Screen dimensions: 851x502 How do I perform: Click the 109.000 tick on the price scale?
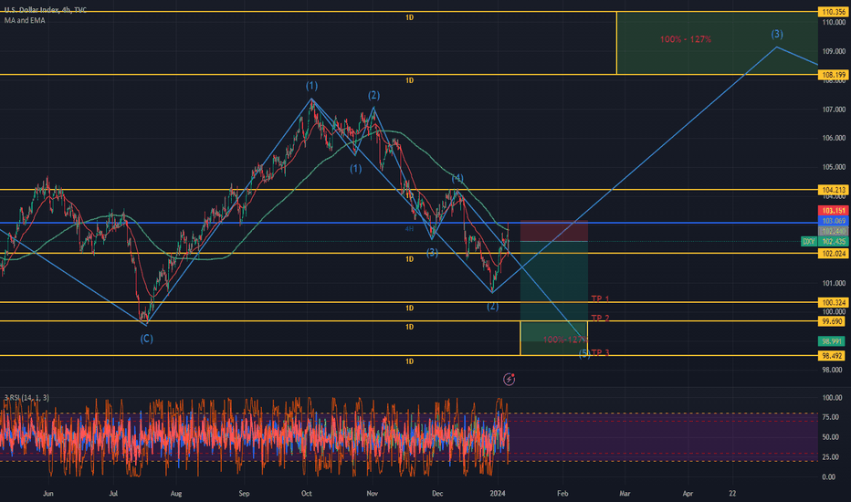tap(834, 51)
